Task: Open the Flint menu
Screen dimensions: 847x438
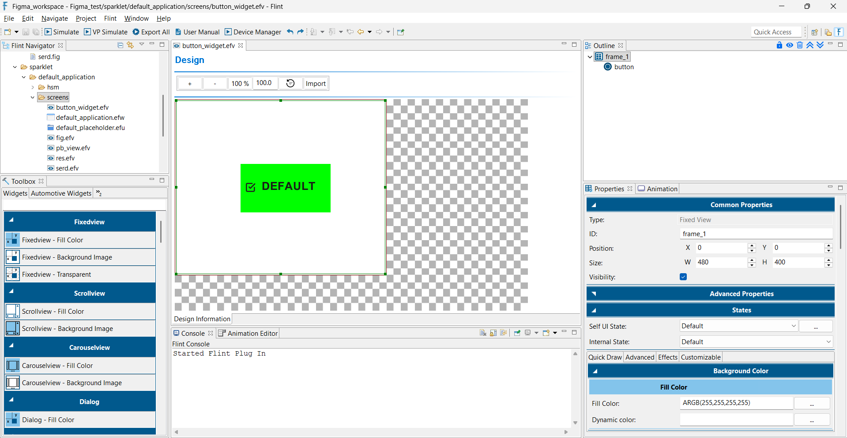Action: 110,19
